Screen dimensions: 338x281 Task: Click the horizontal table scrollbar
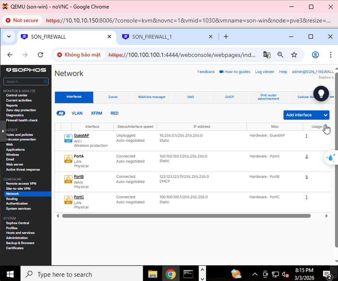[186, 216]
